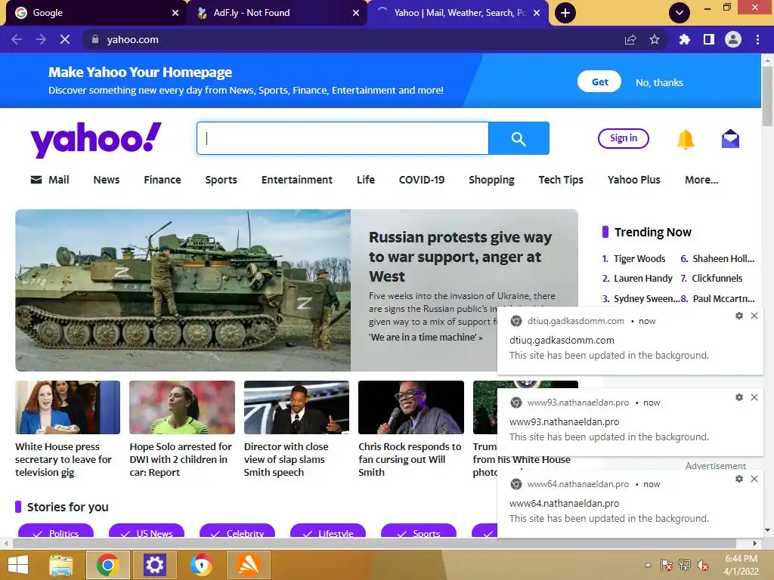Viewport: 774px width, 580px height.
Task: Toggle the Lifestyle story filter
Action: [x=328, y=531]
